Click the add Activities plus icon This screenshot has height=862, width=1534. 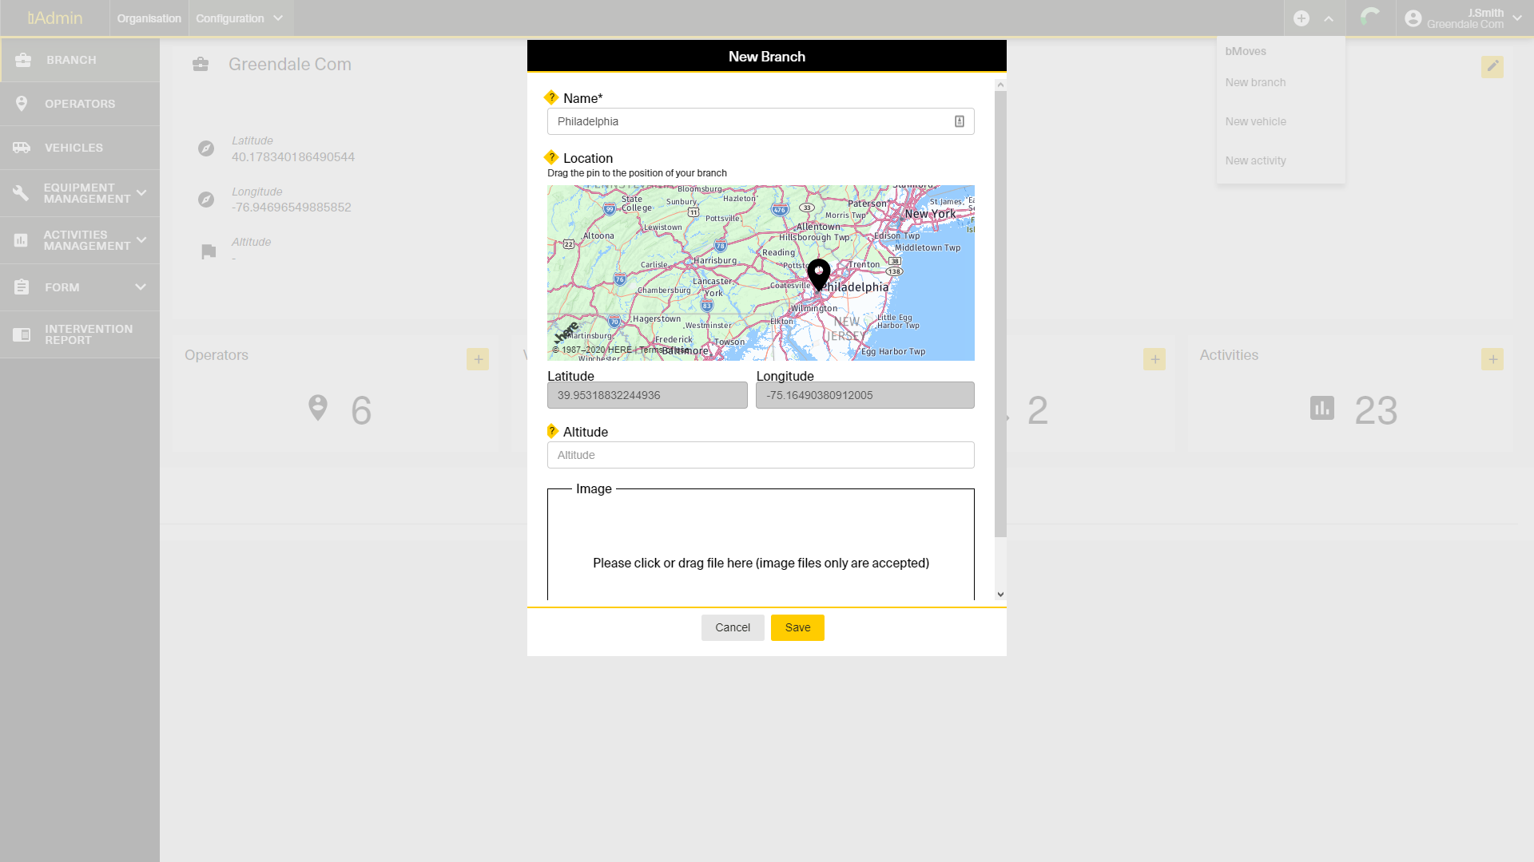tap(1492, 359)
